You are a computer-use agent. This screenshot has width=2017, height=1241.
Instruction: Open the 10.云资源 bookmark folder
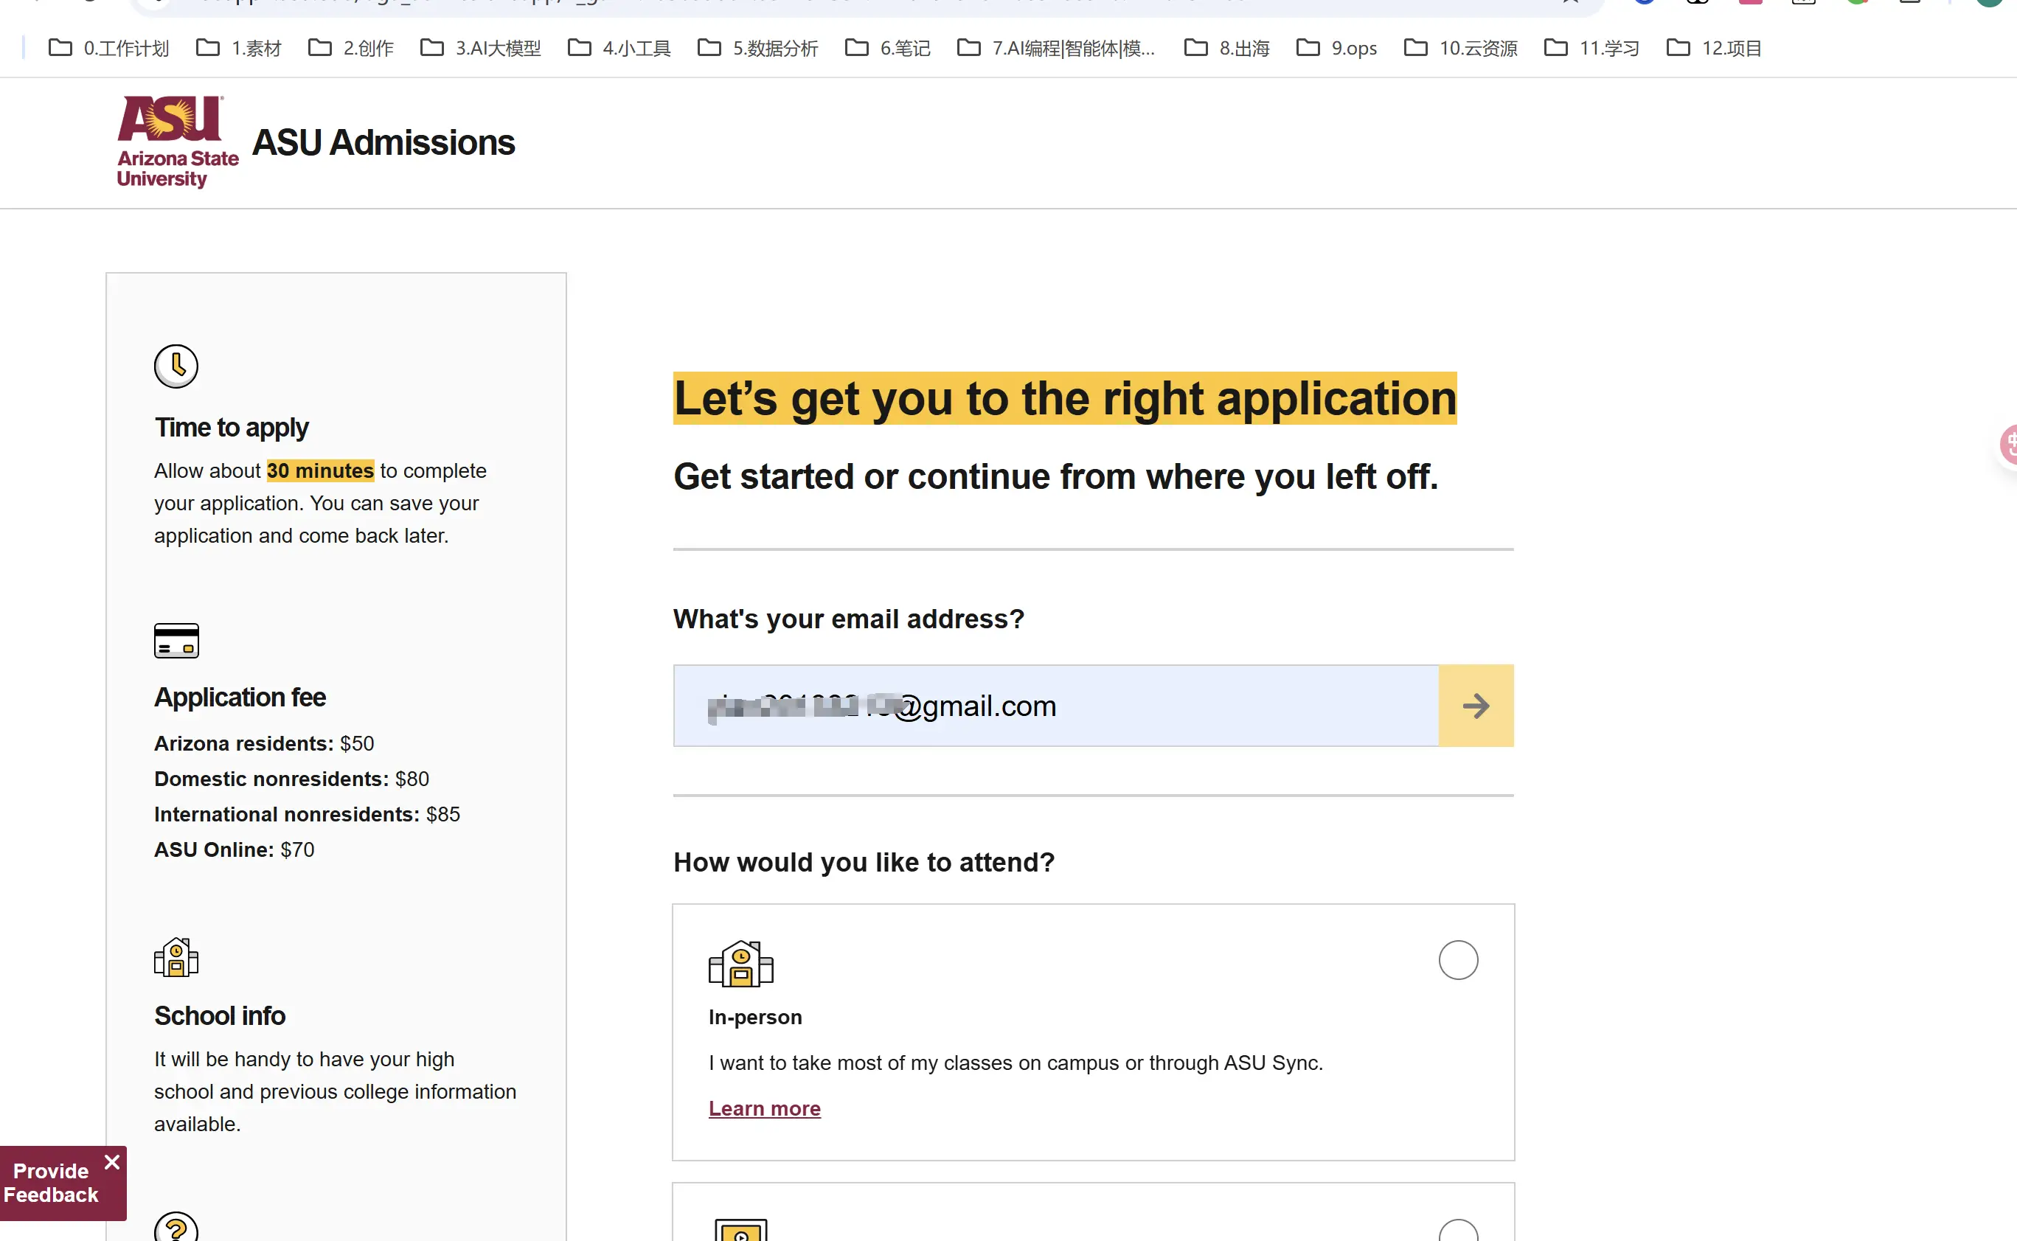pos(1460,49)
